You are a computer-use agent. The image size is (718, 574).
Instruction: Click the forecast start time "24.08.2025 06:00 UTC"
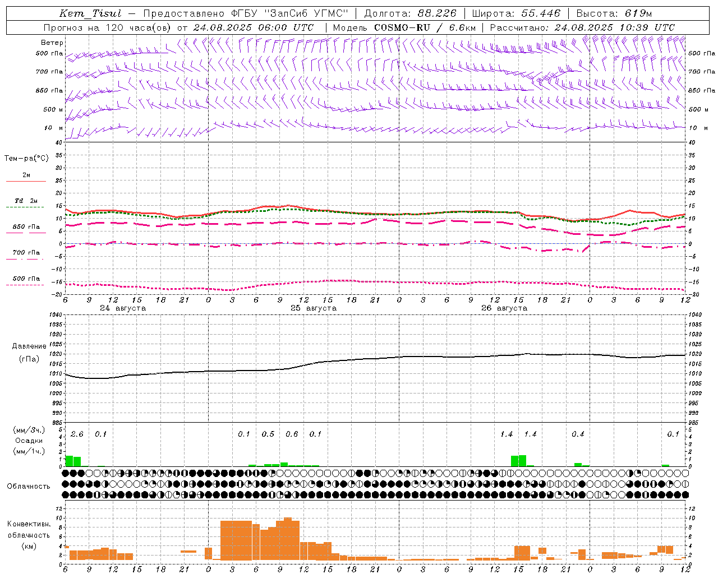[x=254, y=27]
